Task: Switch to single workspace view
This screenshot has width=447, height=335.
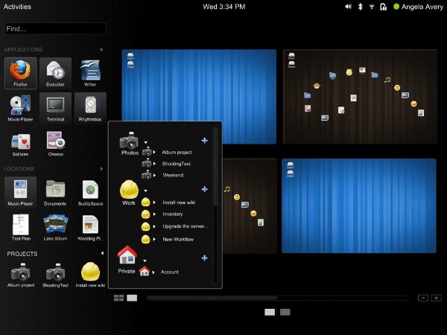Action: (x=132, y=298)
